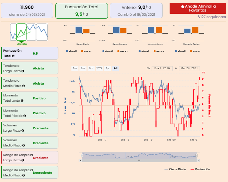Toggle IBEX 35 series in Momento Rápido legend

click(x=195, y=51)
